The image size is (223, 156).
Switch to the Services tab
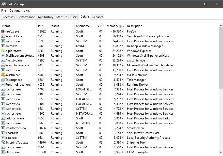(98, 17)
